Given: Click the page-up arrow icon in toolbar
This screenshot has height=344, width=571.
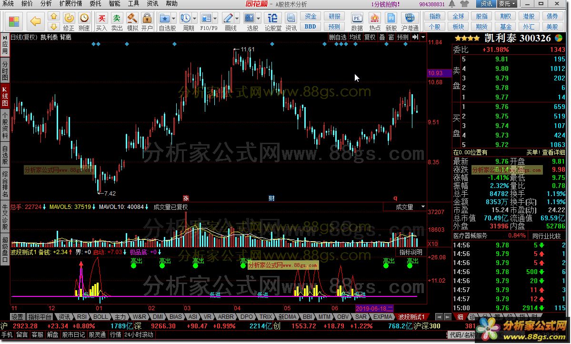Looking at the screenshot, I should pyautogui.click(x=53, y=16).
